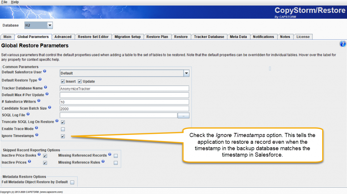Click the Tracker Database Name field

click(124, 89)
